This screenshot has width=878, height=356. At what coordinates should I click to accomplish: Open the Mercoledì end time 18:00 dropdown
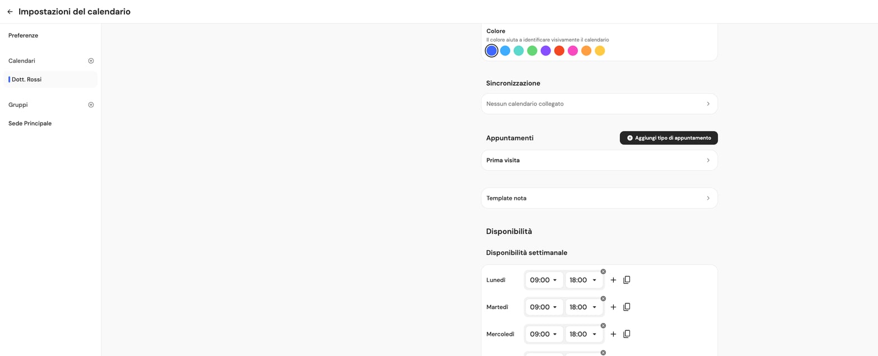tap(584, 334)
